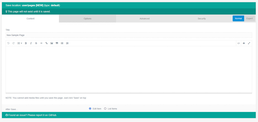This screenshot has width=258, height=122.
Task: Switch to Expert editing mode
Action: point(249,18)
